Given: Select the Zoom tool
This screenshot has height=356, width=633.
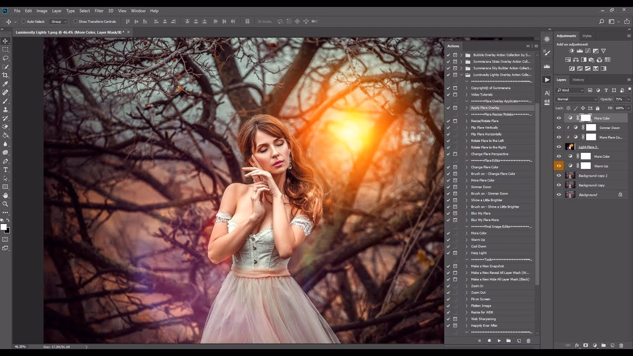Looking at the screenshot, I should (6, 204).
